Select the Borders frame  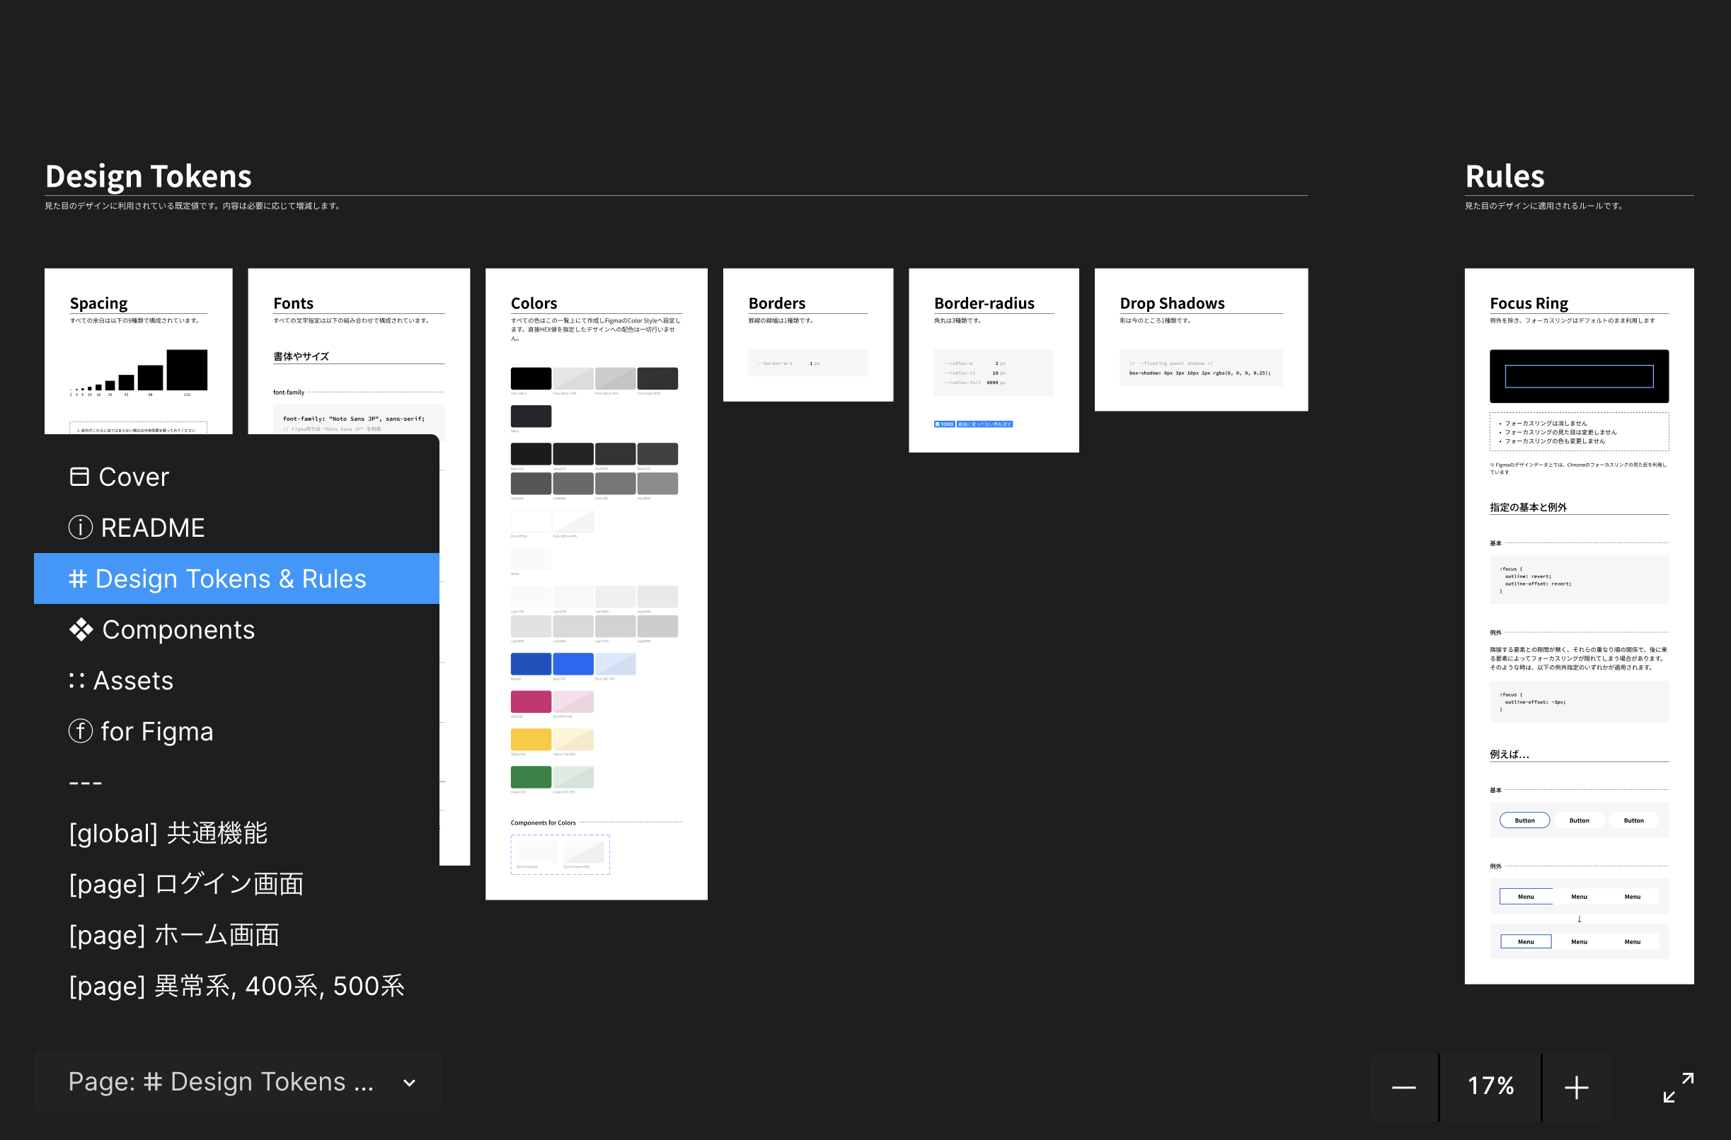click(x=807, y=335)
